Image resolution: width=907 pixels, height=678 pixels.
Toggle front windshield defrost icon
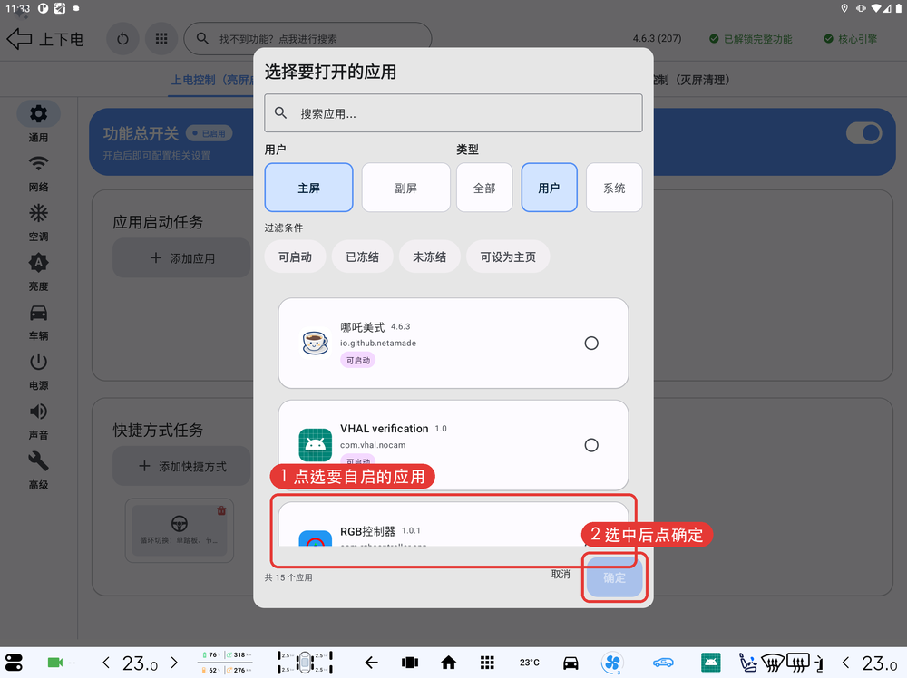tap(773, 663)
